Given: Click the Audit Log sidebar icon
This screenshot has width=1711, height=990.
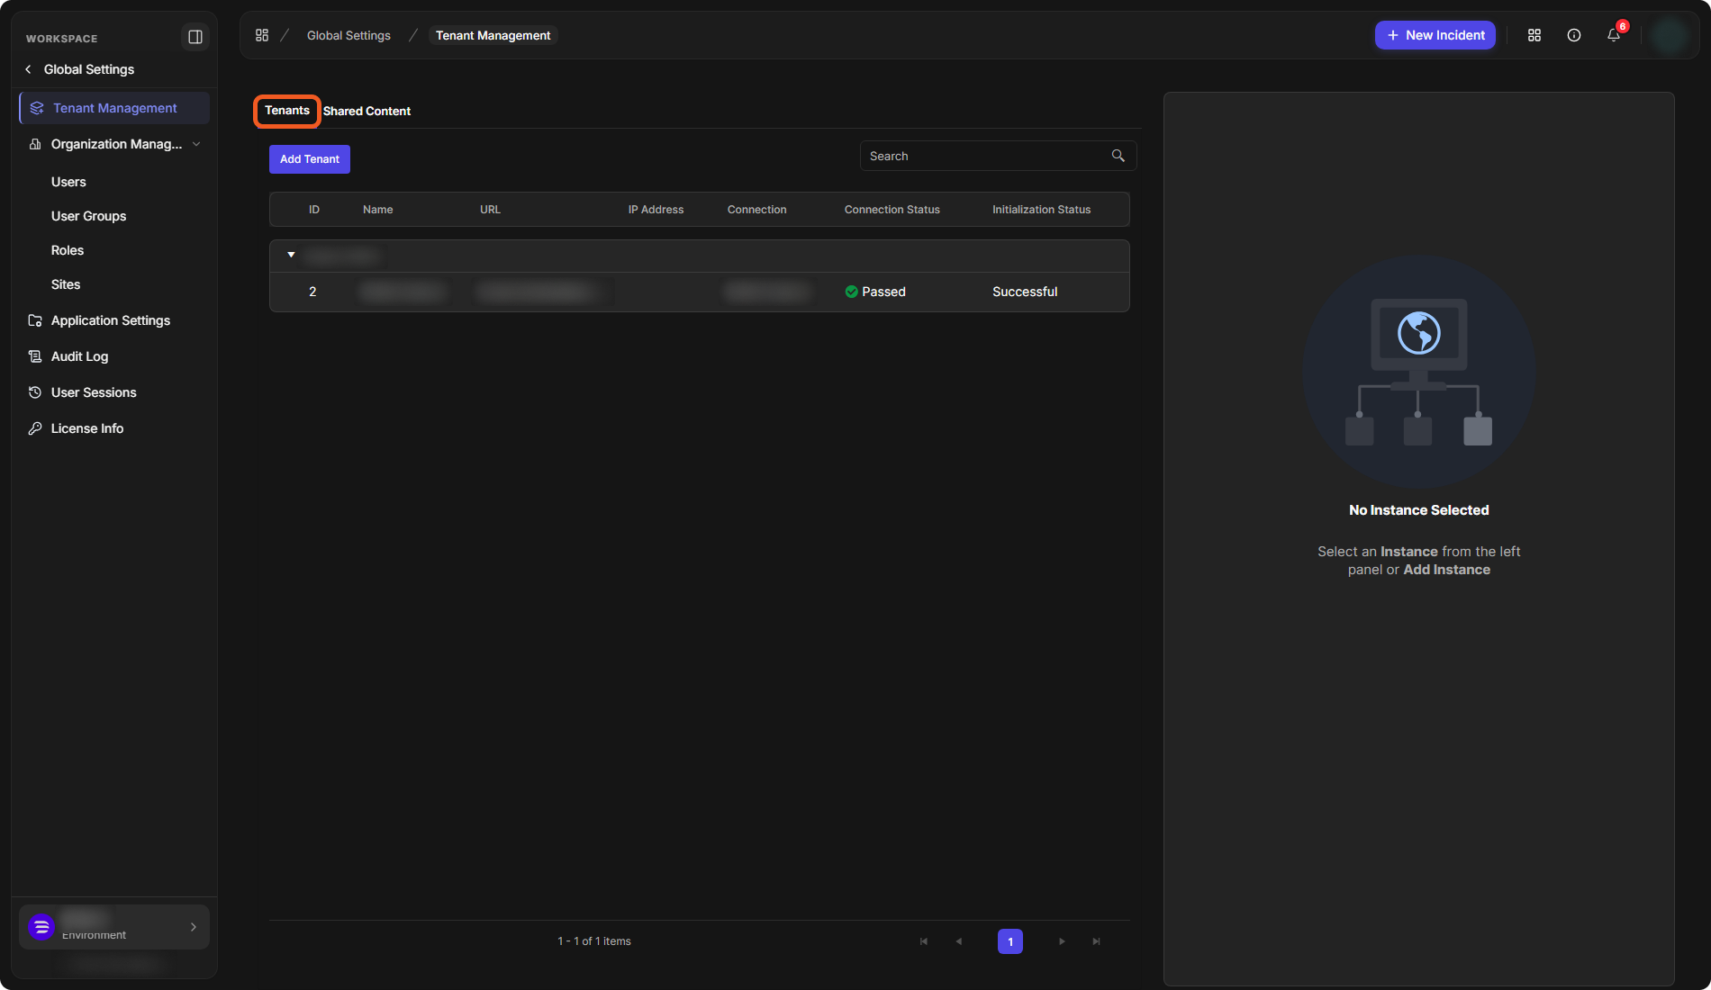Looking at the screenshot, I should point(35,356).
